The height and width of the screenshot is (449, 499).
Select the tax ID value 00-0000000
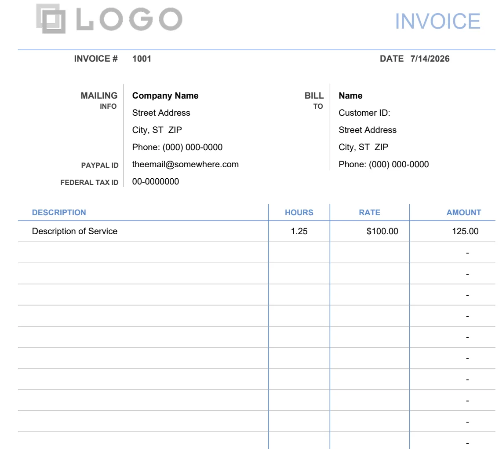[x=155, y=182]
